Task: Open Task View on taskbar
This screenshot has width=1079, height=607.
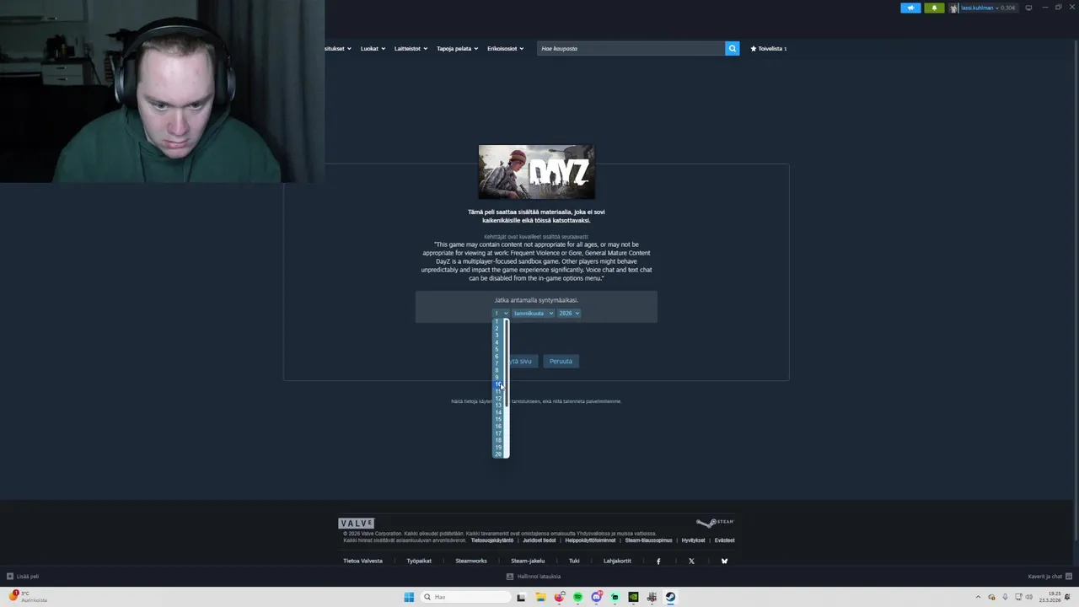Action: click(x=521, y=597)
